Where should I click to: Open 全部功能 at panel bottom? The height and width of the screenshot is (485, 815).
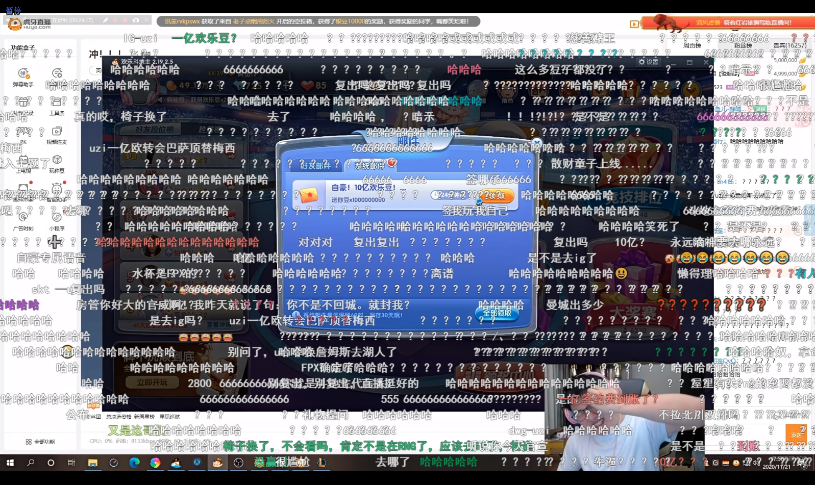[40, 442]
